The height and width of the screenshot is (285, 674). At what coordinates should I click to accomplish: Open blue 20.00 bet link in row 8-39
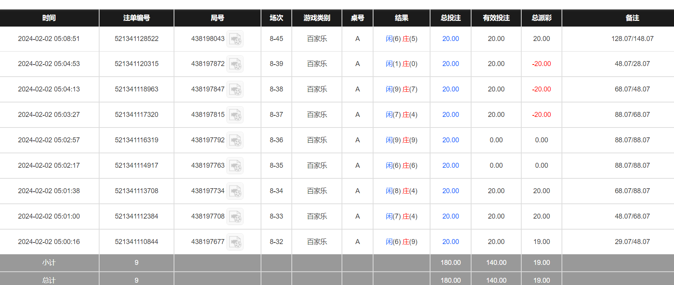[450, 64]
